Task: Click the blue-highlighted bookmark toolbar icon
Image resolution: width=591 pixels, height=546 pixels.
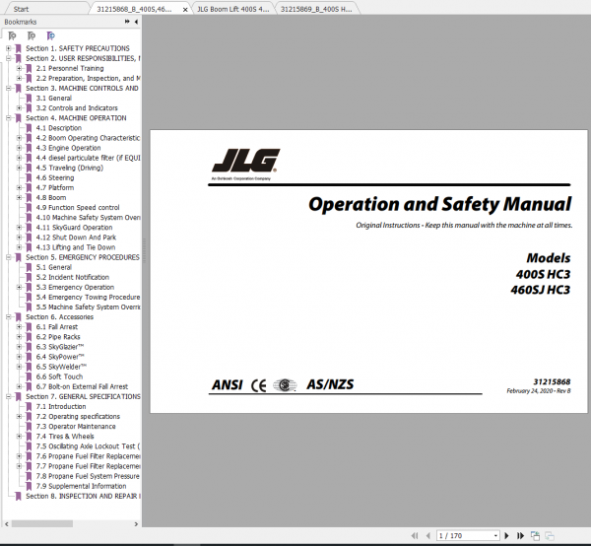Action: [50, 35]
